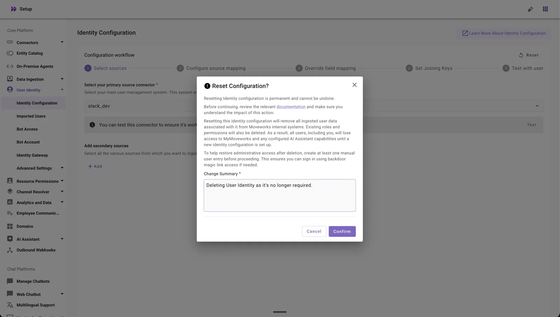
Task: Open the documentation link in dialog
Action: point(291,107)
